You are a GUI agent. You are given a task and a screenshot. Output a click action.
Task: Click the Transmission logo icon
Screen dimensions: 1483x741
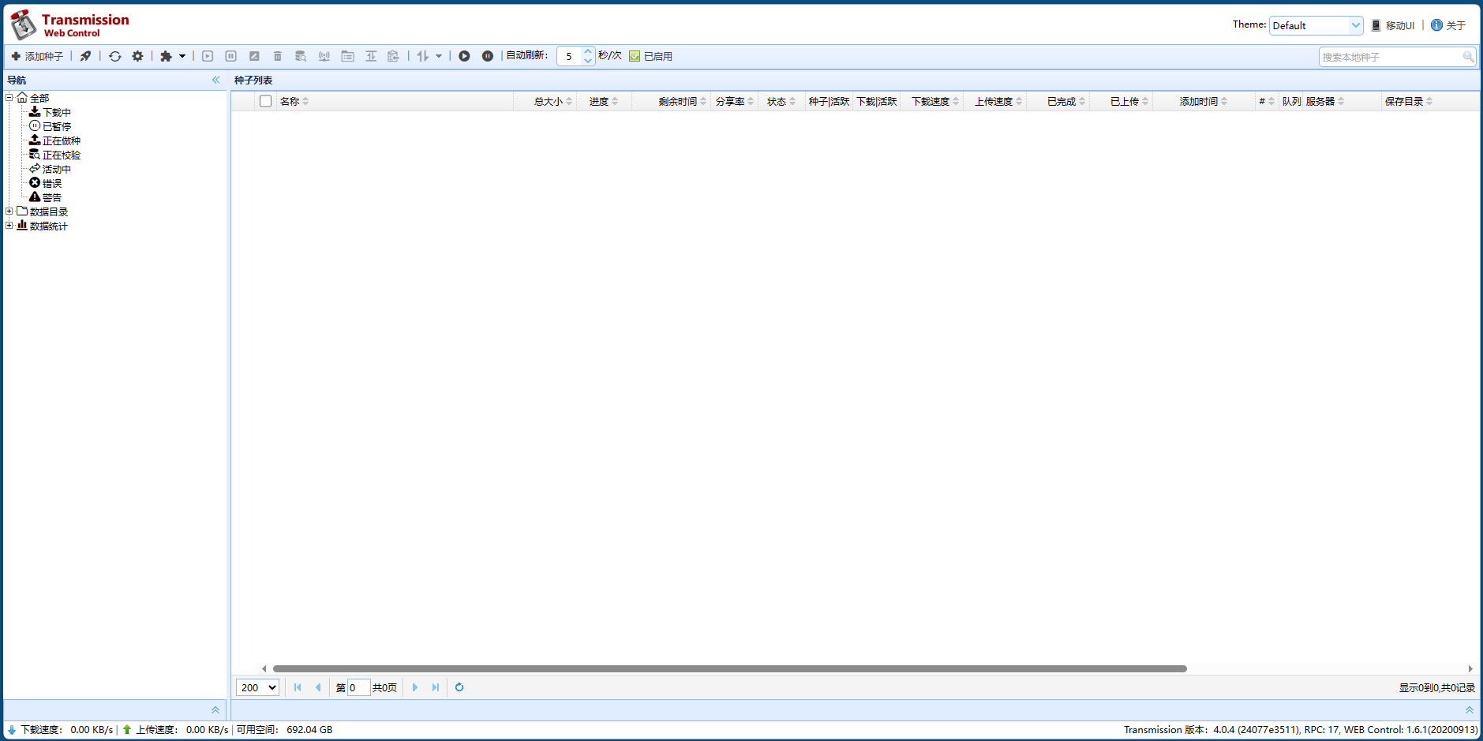tap(23, 24)
